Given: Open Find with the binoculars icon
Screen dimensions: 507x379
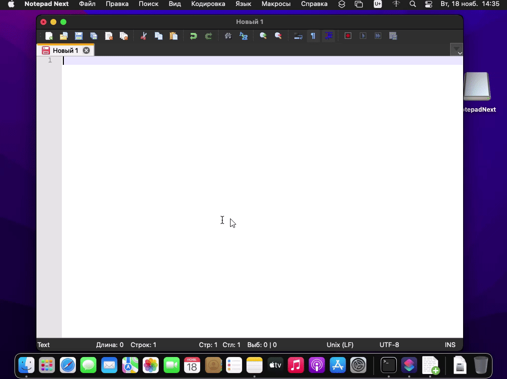Looking at the screenshot, I should point(228,36).
